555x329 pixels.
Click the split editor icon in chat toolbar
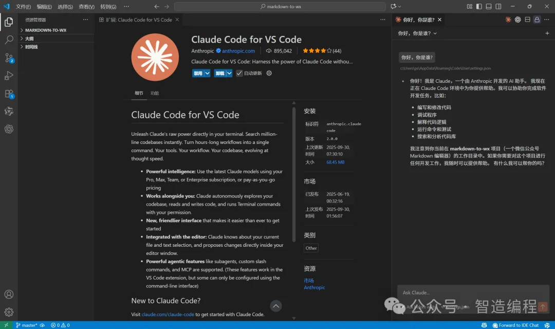click(x=527, y=20)
